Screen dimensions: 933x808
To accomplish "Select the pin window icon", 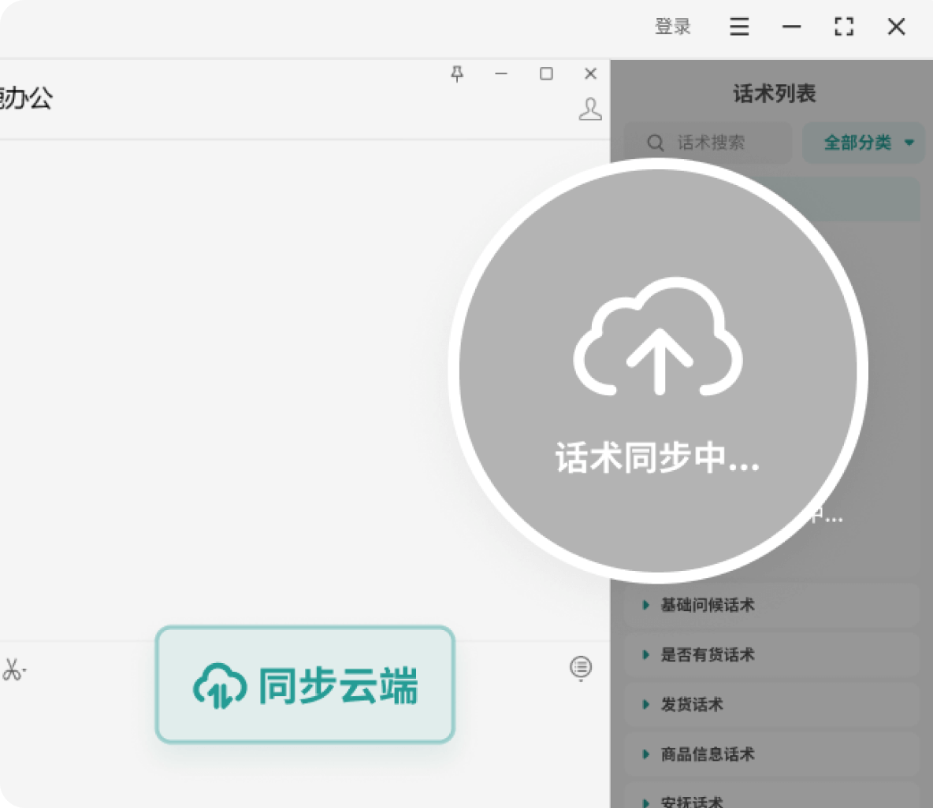I will click(x=458, y=74).
